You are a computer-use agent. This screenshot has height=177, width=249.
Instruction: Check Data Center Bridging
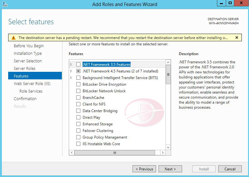point(78,111)
